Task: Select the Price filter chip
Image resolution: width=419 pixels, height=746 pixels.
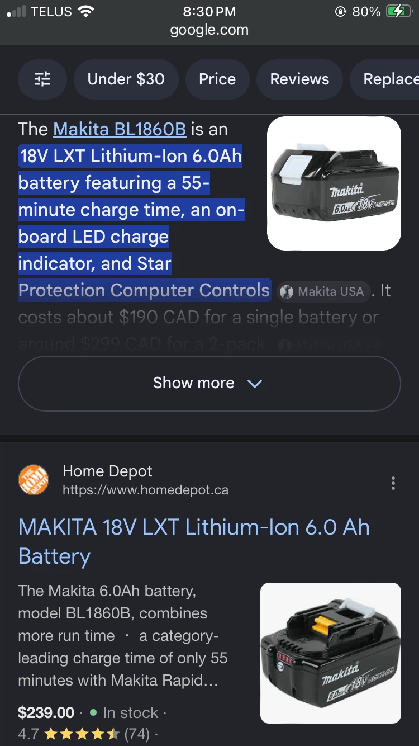Action: pyautogui.click(x=217, y=79)
